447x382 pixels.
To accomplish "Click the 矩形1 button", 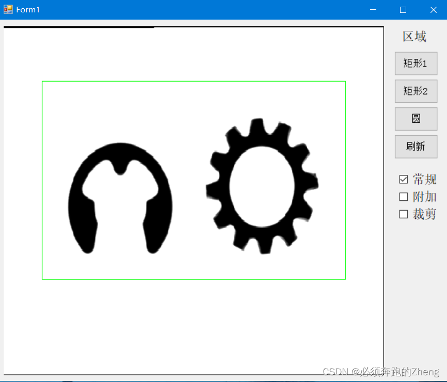I will (416, 63).
